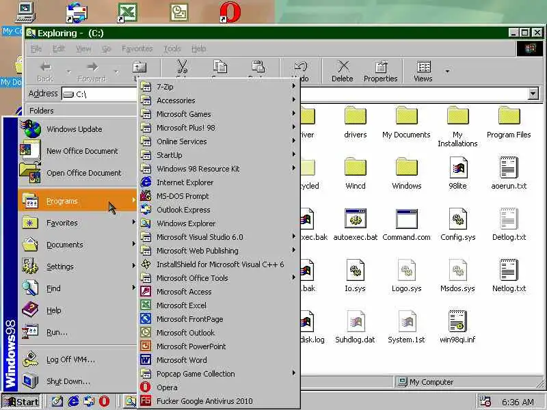Launch Opera from the Programs menu
Viewport: 547px width, 410px height.
[219, 387]
